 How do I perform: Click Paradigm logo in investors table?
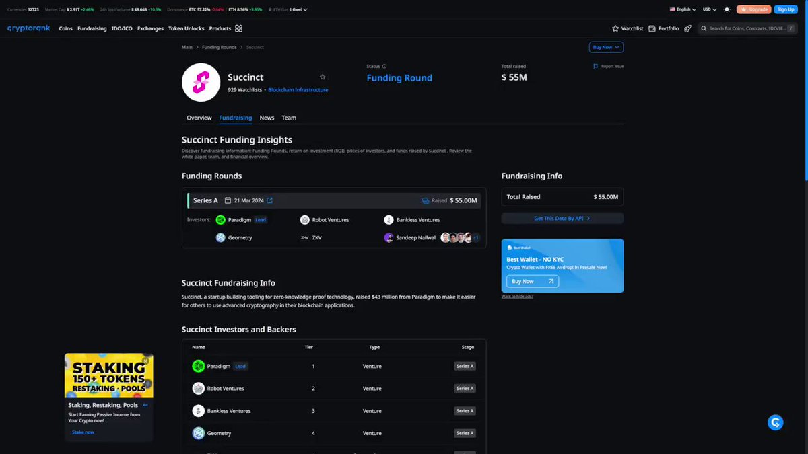pyautogui.click(x=198, y=366)
